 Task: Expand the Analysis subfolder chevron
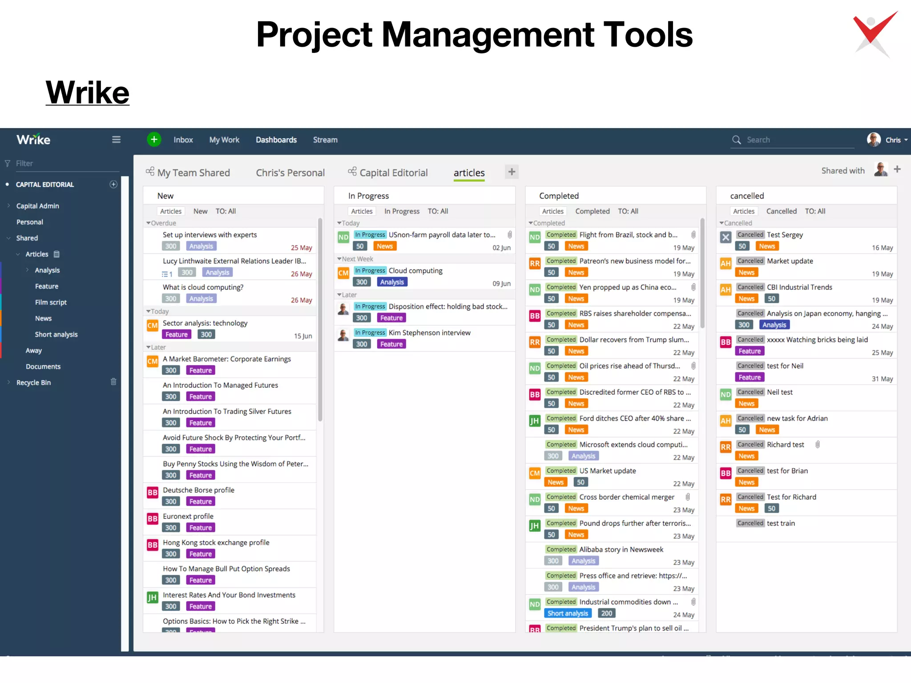click(x=27, y=270)
